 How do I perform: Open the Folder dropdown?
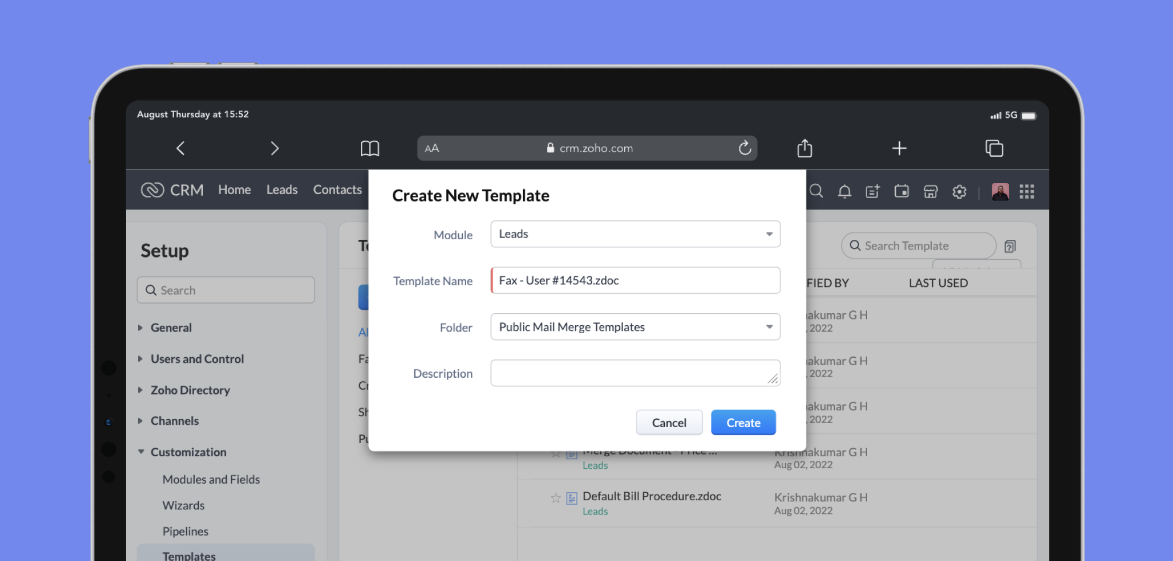[x=635, y=327]
